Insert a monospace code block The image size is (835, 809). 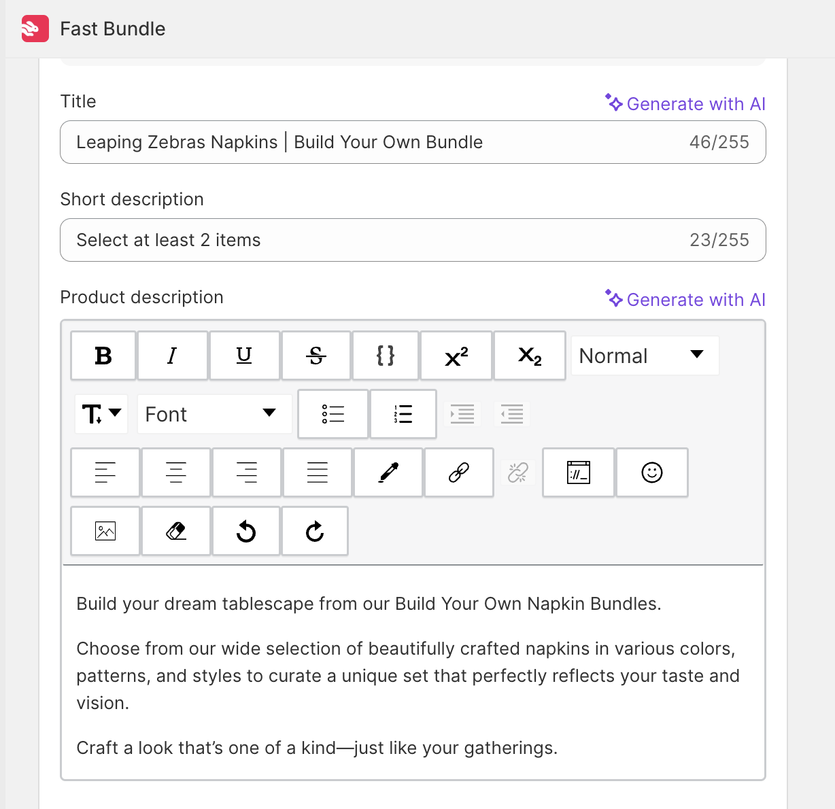pyautogui.click(x=386, y=356)
